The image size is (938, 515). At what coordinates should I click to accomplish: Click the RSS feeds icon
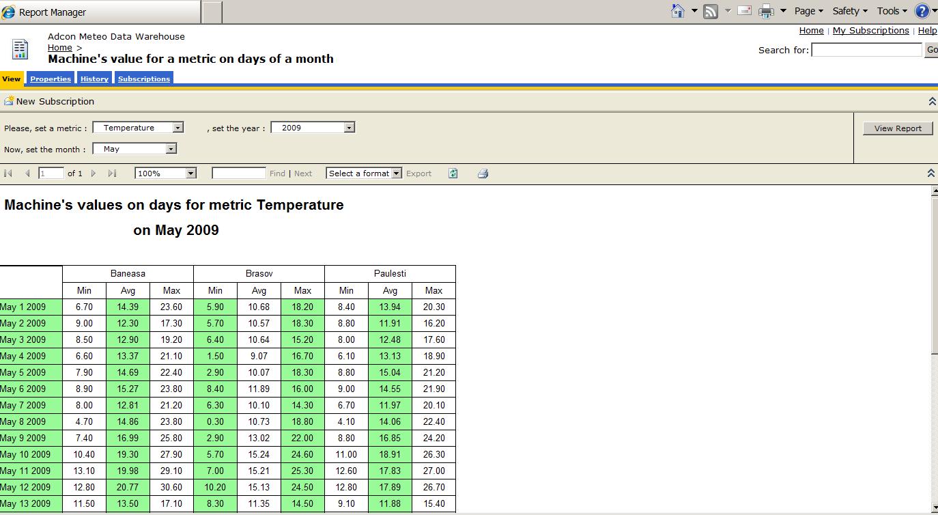pos(711,11)
